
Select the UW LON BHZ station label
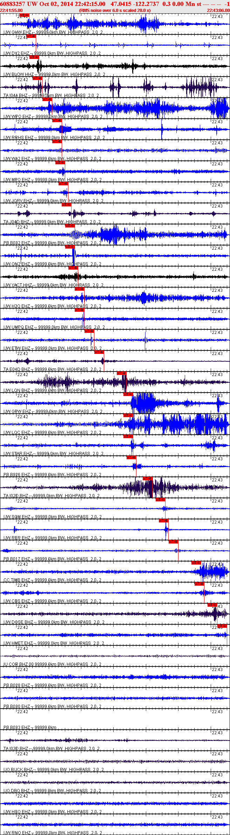click(17, 390)
